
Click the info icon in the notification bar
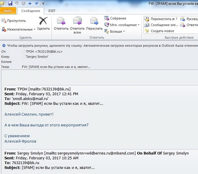tap(4, 46)
